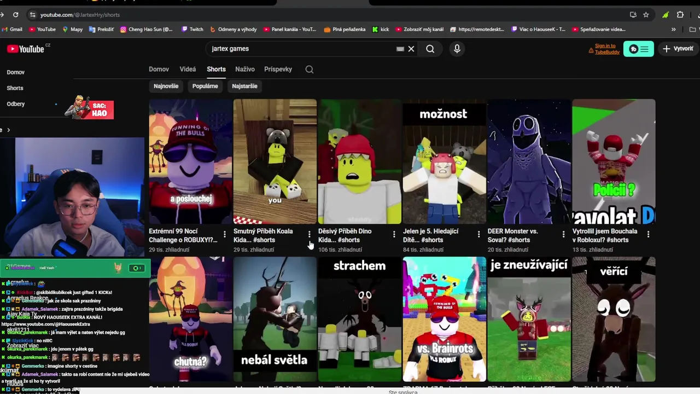The width and height of the screenshot is (700, 394).
Task: Bookmark this page with star icon
Action: pos(646,15)
